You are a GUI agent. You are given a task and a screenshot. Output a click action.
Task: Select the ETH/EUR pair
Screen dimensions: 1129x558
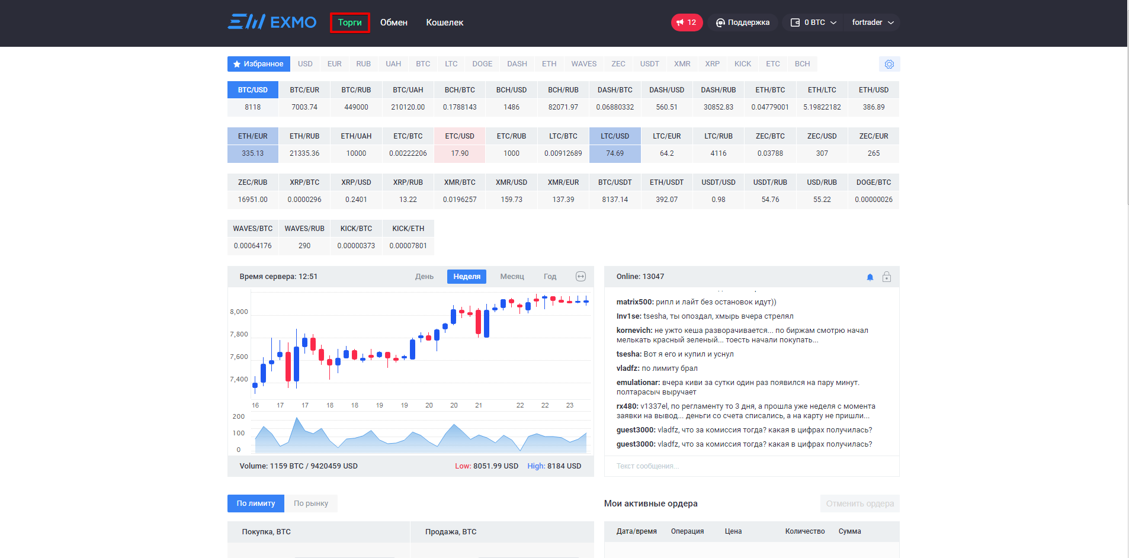pos(253,136)
